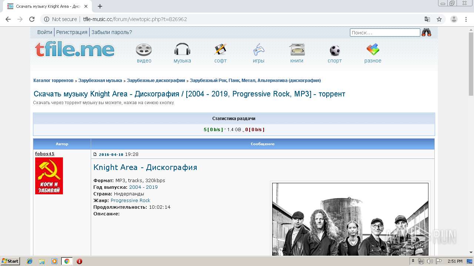Image resolution: width=474 pixels, height=266 pixels.
Task: Open the Windows Start menu
Action: [10, 261]
